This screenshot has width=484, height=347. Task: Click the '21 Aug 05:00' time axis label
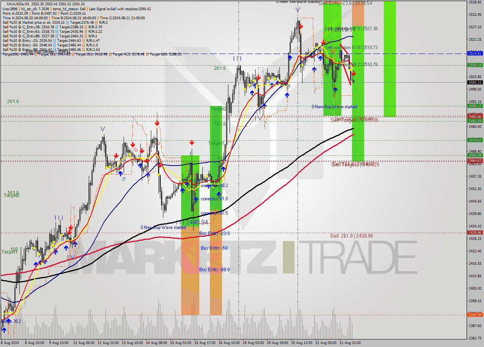[x=326, y=343]
